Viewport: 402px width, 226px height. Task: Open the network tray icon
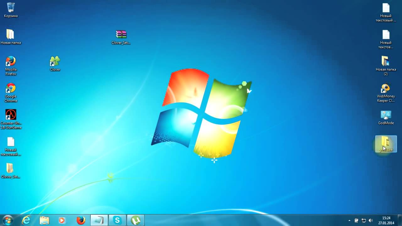[x=364, y=220]
